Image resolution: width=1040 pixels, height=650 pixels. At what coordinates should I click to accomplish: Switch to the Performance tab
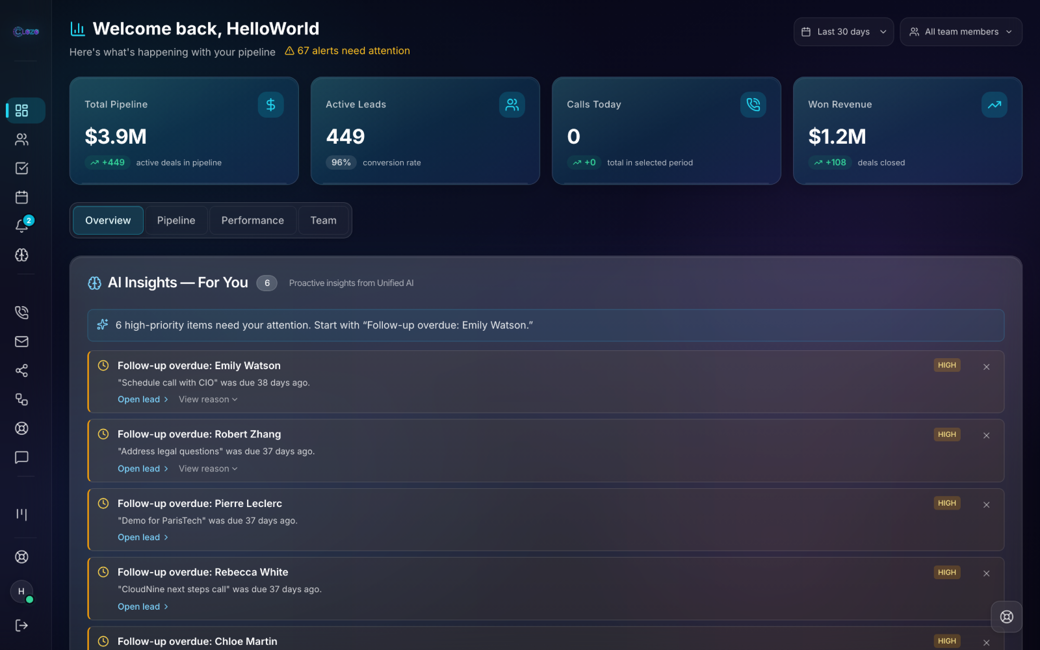253,220
